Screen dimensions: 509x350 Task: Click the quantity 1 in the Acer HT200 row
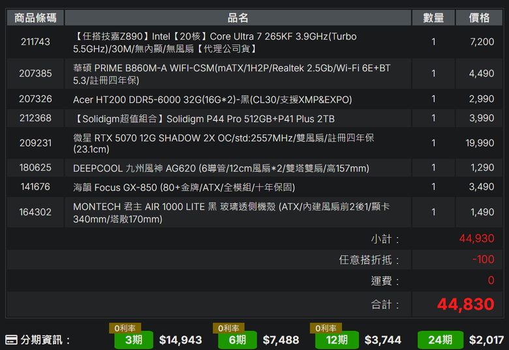(433, 99)
